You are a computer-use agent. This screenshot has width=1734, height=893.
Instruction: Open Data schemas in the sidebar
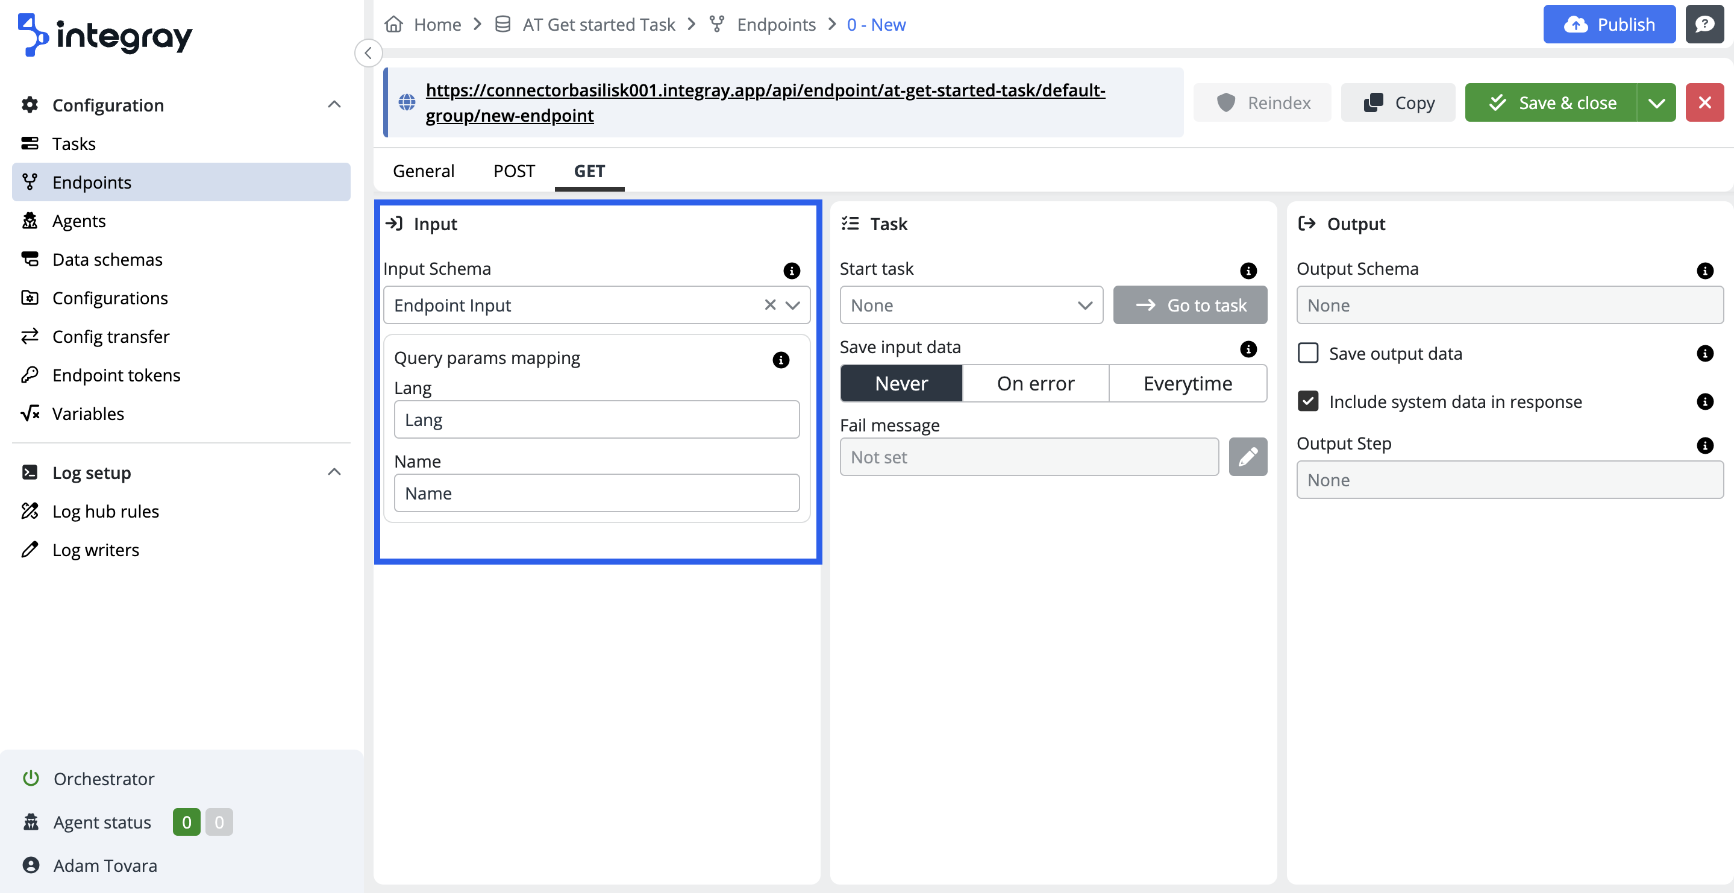tap(107, 259)
